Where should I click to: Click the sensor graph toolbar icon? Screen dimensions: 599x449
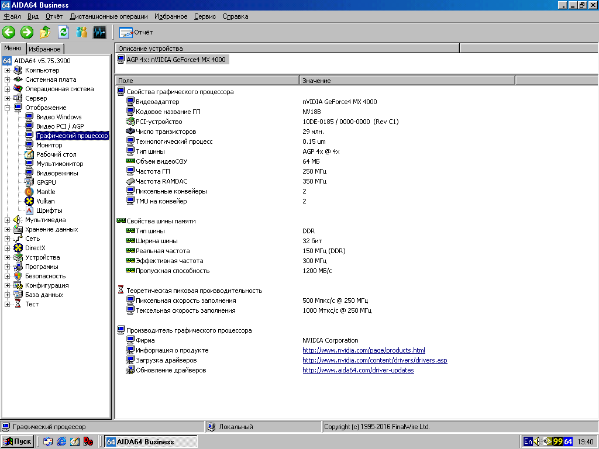point(98,32)
